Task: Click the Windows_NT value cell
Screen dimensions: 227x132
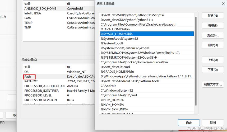Action: (x=76, y=72)
